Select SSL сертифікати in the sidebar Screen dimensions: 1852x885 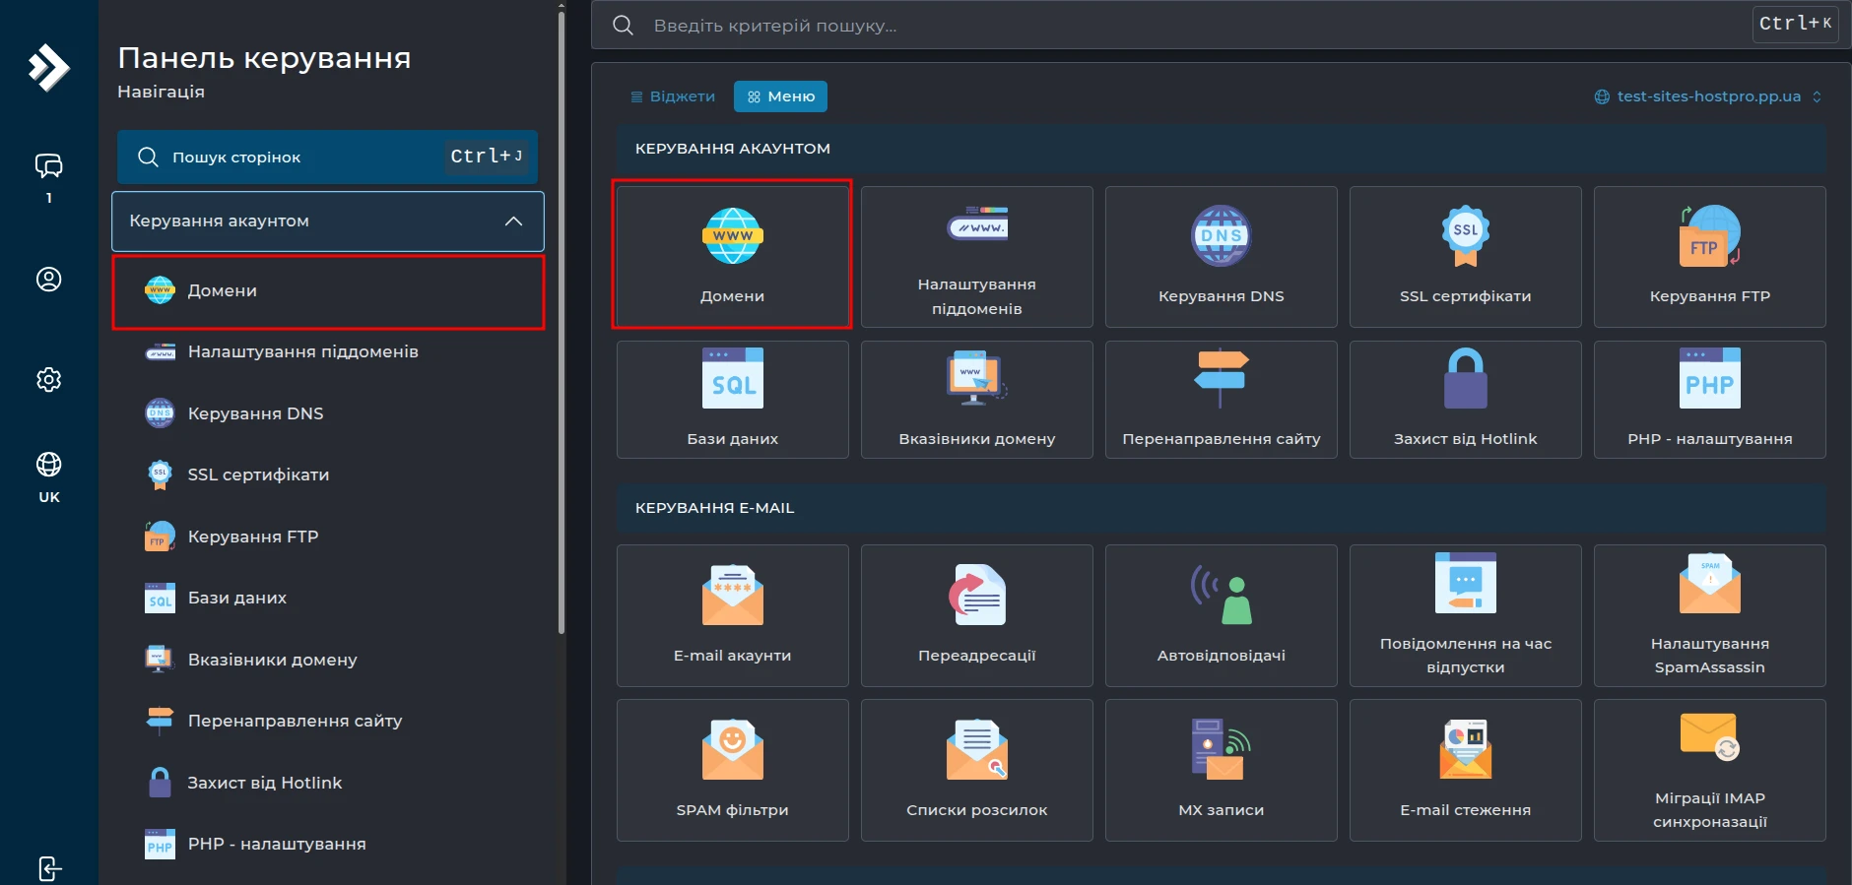click(x=328, y=474)
